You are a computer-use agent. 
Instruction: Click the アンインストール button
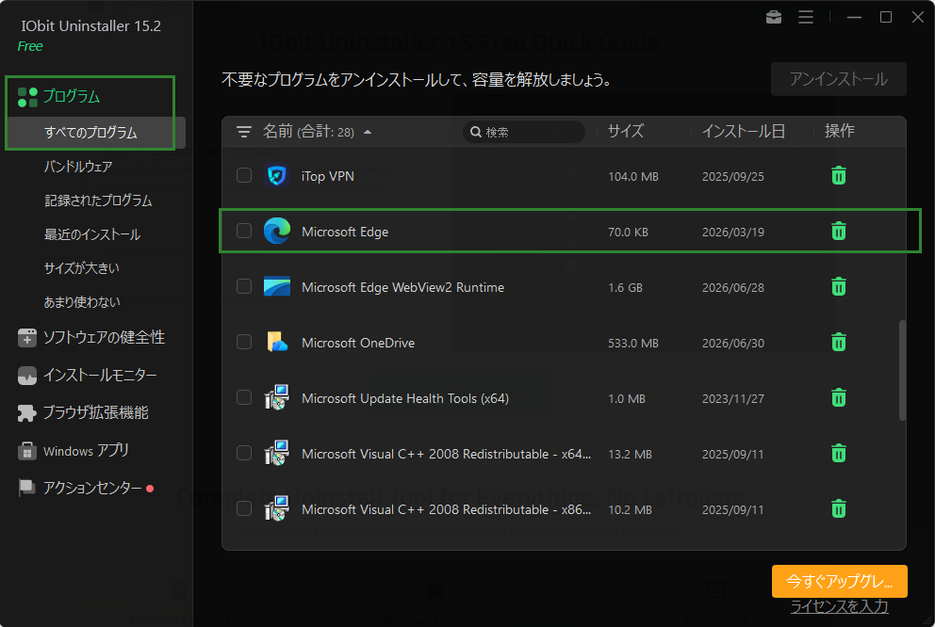click(x=839, y=79)
